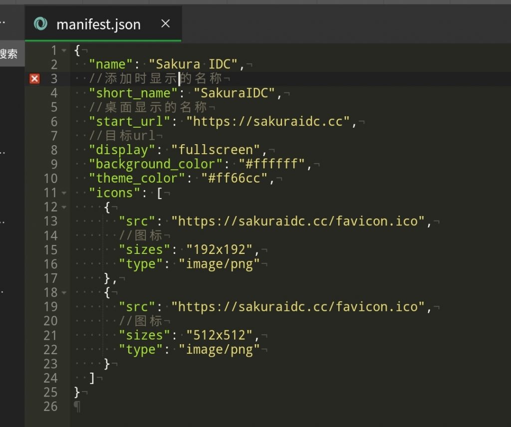The height and width of the screenshot is (427, 511).
Task: Click the favicon.ico URL on line 13
Action: pos(297,221)
